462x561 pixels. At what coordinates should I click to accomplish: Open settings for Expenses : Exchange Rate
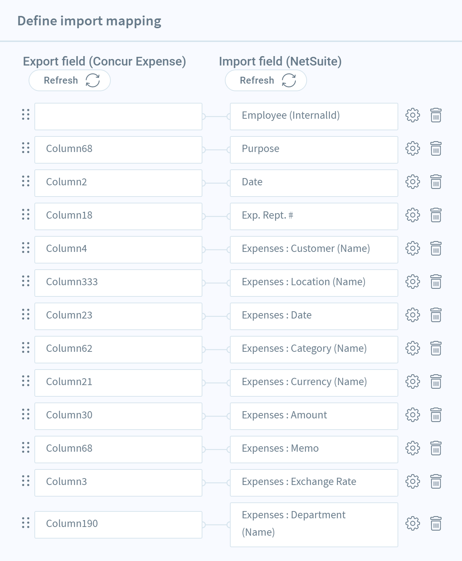(412, 482)
